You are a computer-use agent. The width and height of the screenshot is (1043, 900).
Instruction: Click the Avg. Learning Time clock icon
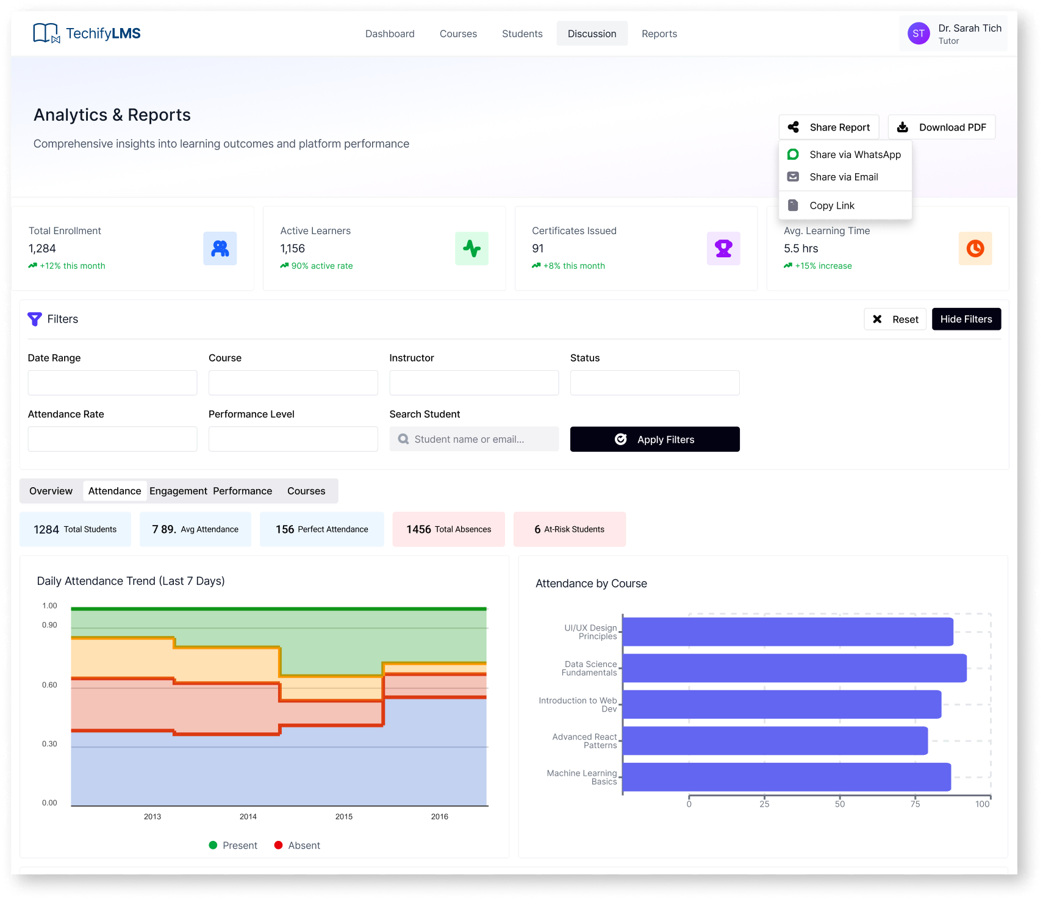975,248
